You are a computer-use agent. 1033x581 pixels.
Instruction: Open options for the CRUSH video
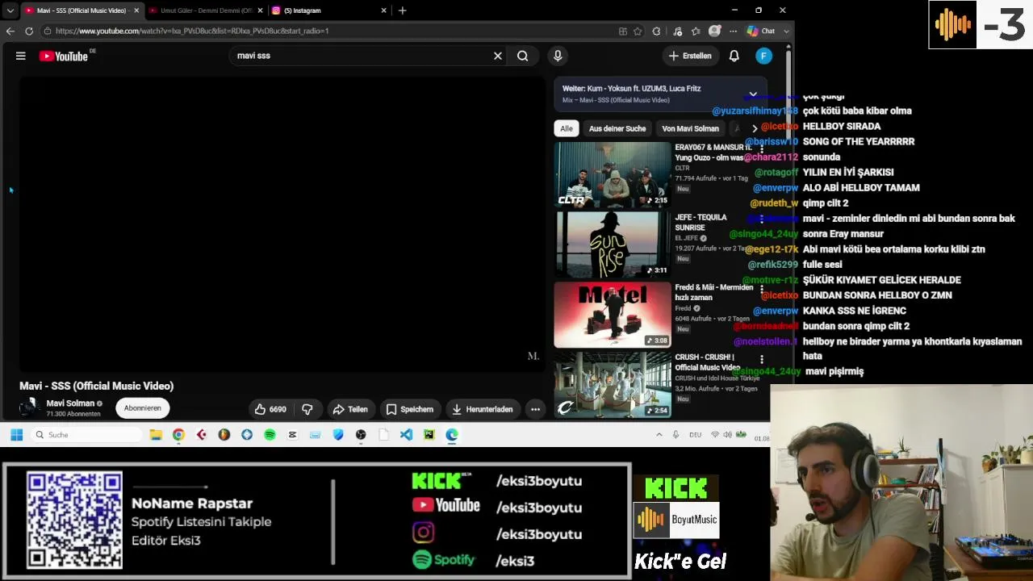pos(762,359)
